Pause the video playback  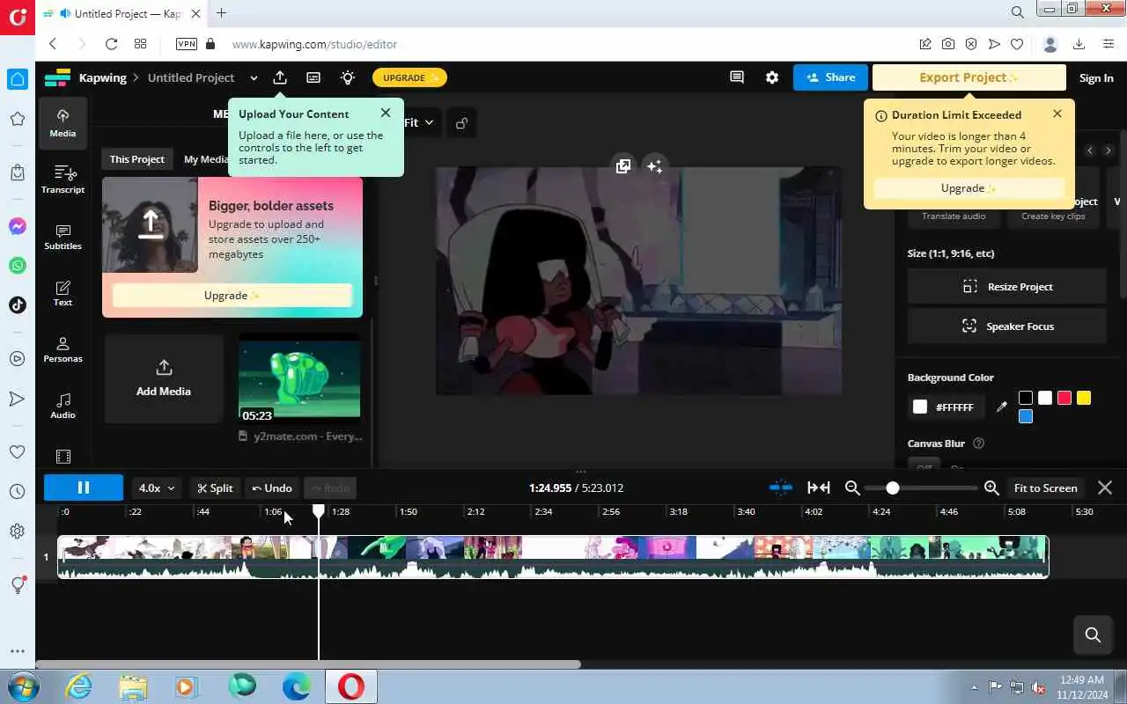pyautogui.click(x=84, y=488)
